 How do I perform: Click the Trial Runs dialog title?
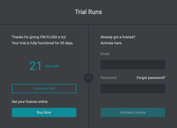click(88, 12)
